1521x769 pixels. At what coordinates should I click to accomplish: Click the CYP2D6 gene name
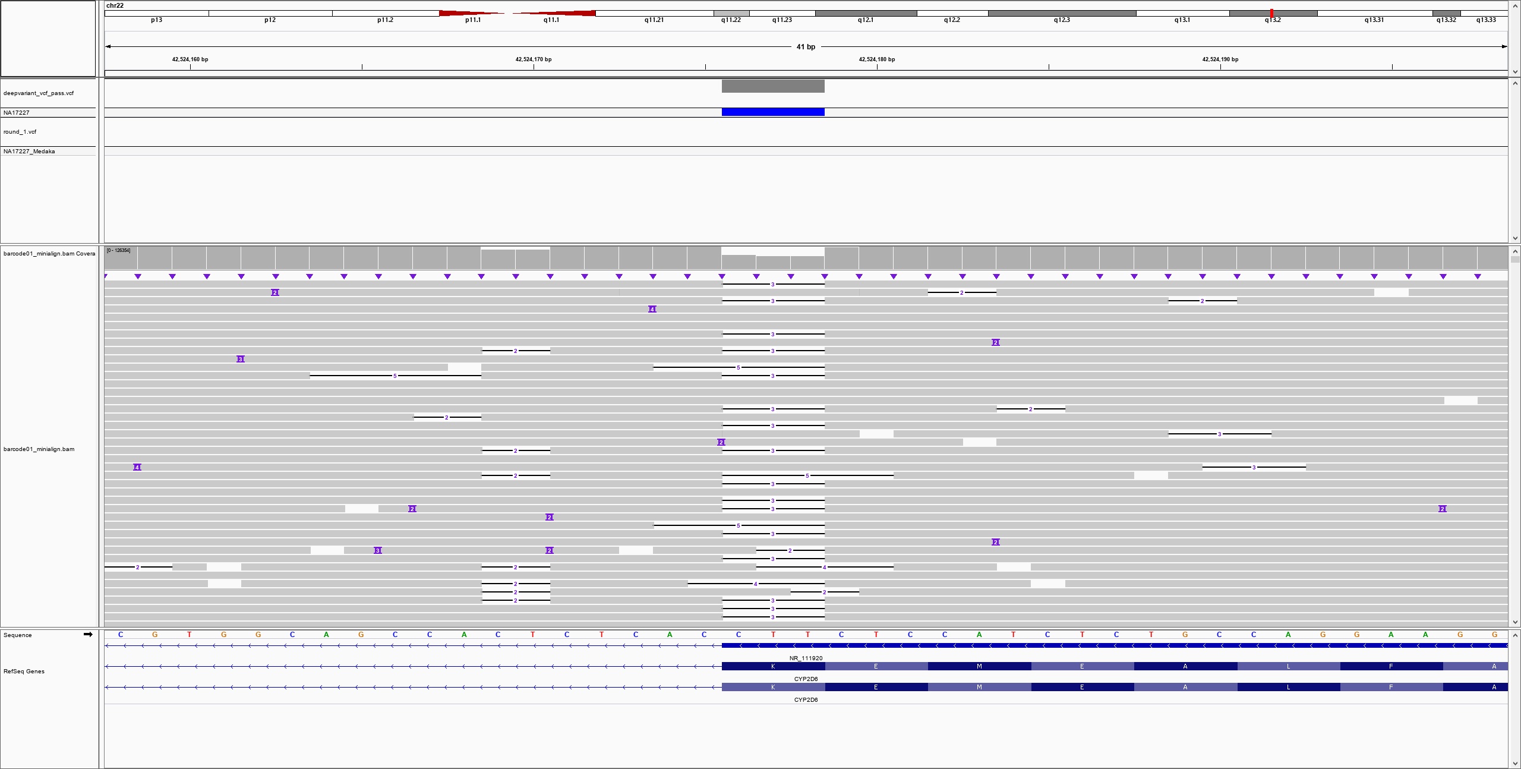[806, 677]
